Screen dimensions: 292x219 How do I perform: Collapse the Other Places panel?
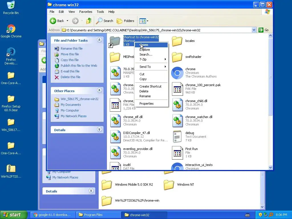point(100,90)
